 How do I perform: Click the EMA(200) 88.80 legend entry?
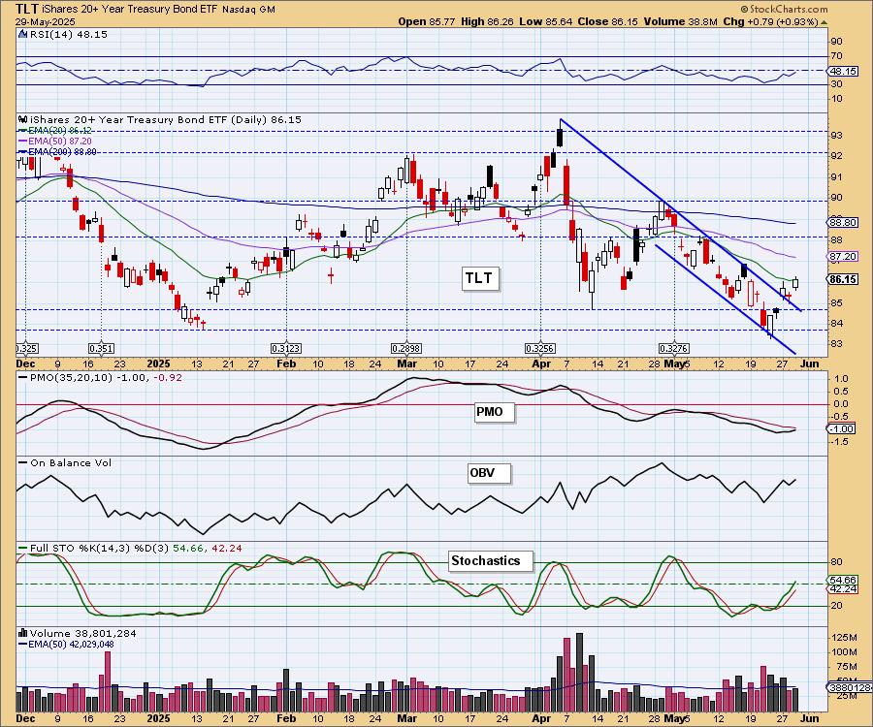click(x=57, y=151)
